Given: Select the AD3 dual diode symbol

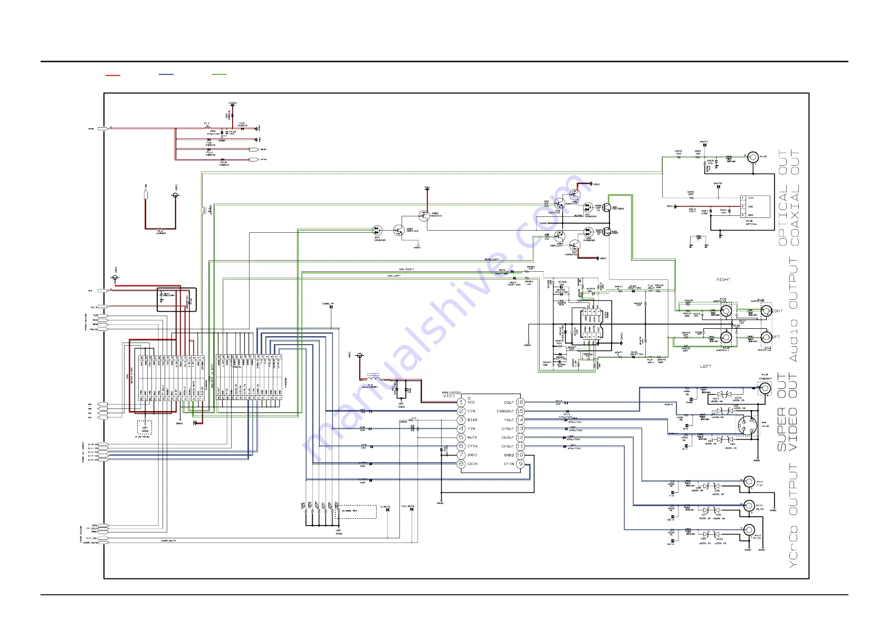Looking at the screenshot, I should tap(377, 231).
